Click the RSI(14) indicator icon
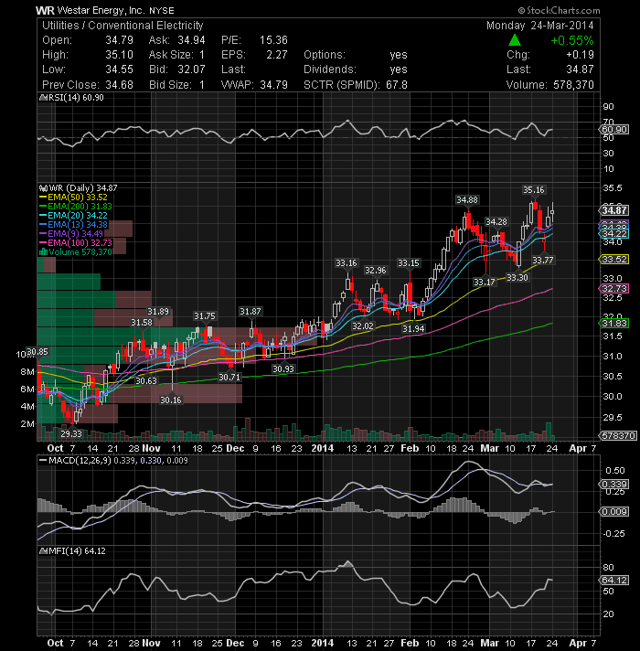 43,98
